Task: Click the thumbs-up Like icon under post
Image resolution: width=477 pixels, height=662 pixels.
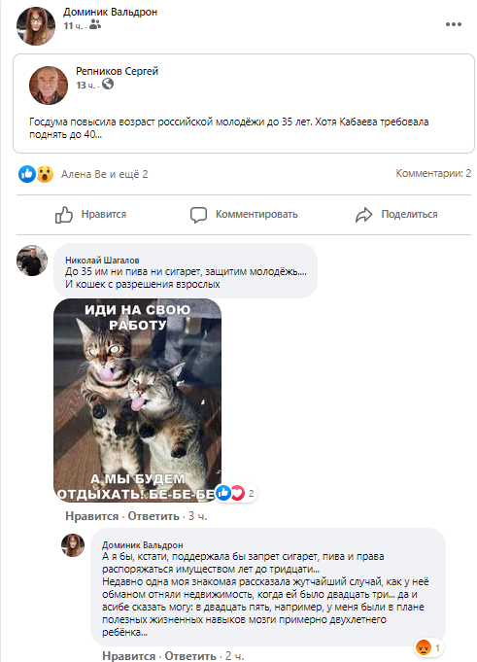Action: [64, 215]
